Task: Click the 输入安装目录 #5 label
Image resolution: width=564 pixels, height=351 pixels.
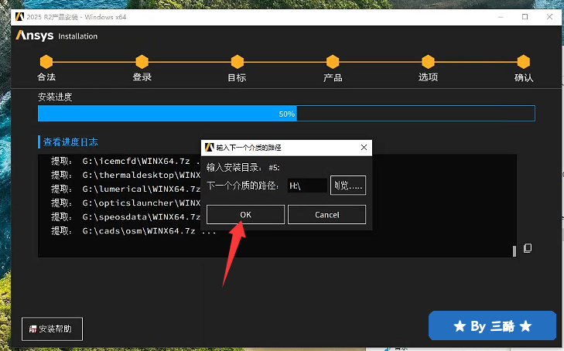Action: pyautogui.click(x=243, y=168)
